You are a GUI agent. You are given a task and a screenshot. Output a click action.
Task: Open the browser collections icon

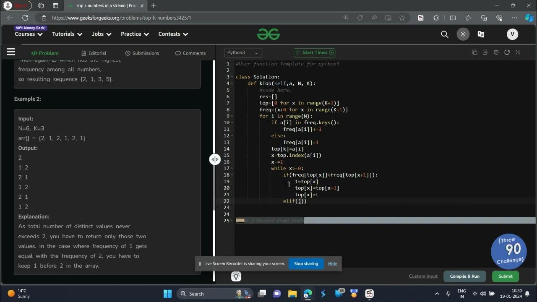click(484, 18)
